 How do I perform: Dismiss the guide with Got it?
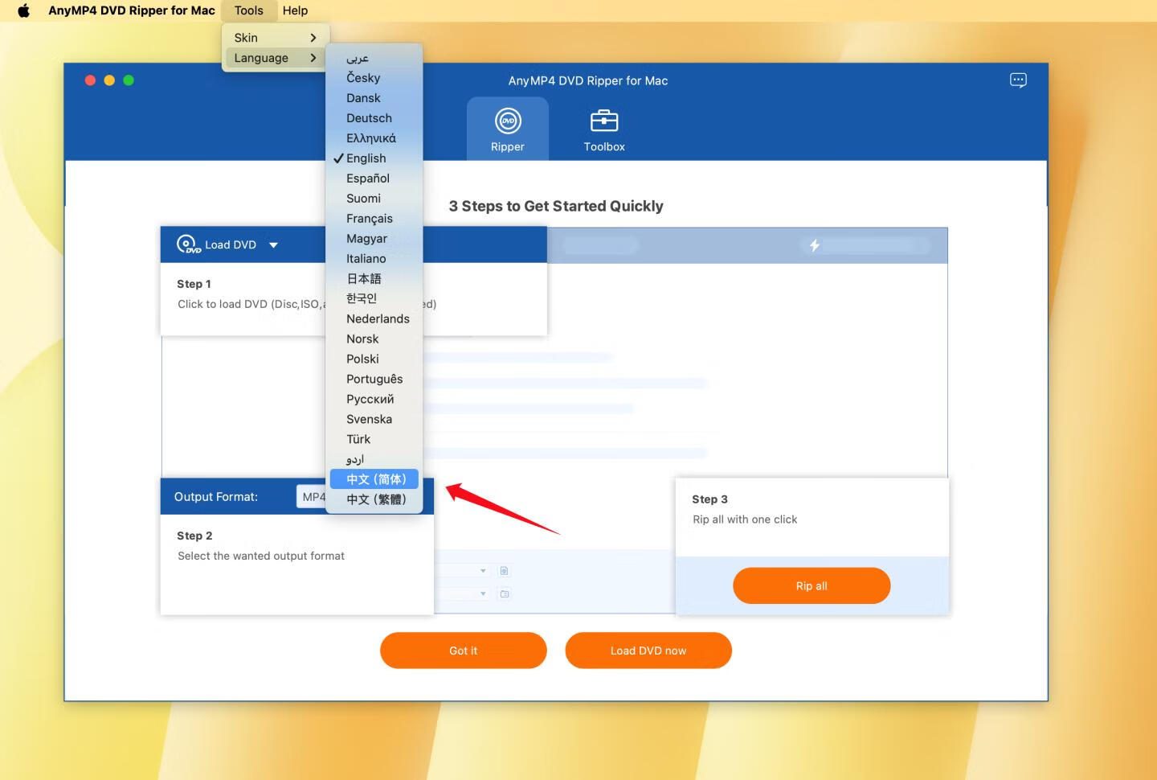463,651
